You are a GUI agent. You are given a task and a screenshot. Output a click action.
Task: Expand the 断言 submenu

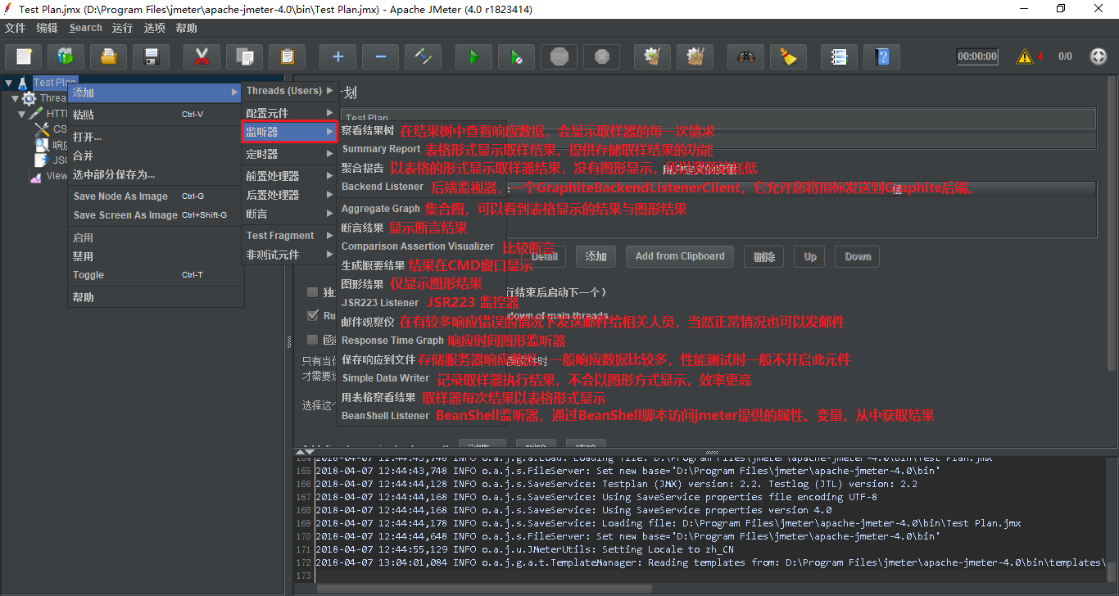(x=290, y=214)
